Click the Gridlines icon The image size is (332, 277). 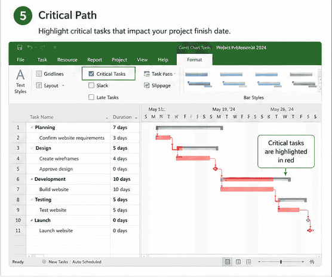[x=39, y=74]
